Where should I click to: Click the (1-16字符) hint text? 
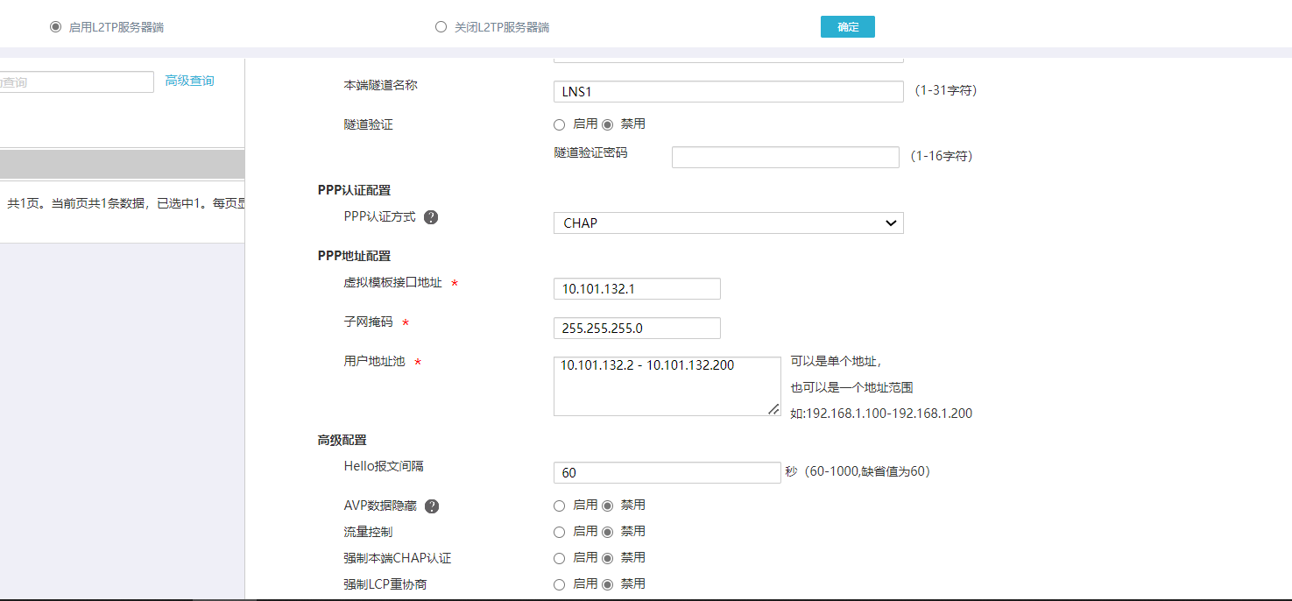pos(941,156)
